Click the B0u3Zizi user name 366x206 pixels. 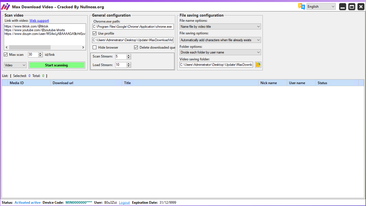(111, 203)
